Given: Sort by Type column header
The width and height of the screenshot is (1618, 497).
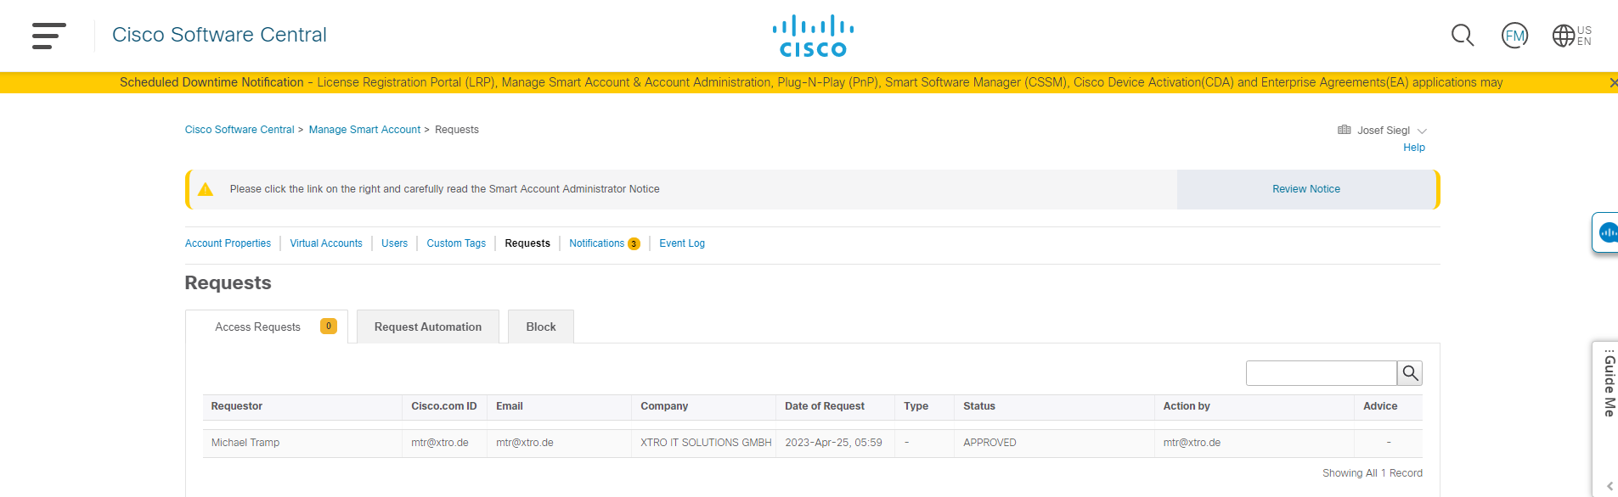Looking at the screenshot, I should point(916,406).
